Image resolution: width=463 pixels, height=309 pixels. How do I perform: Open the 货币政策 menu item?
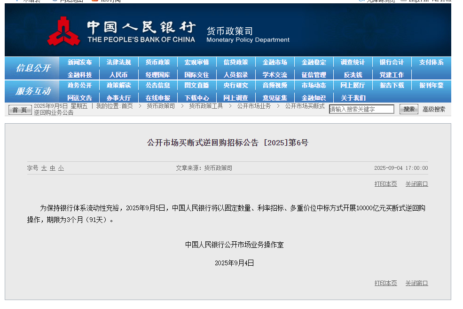pos(157,62)
